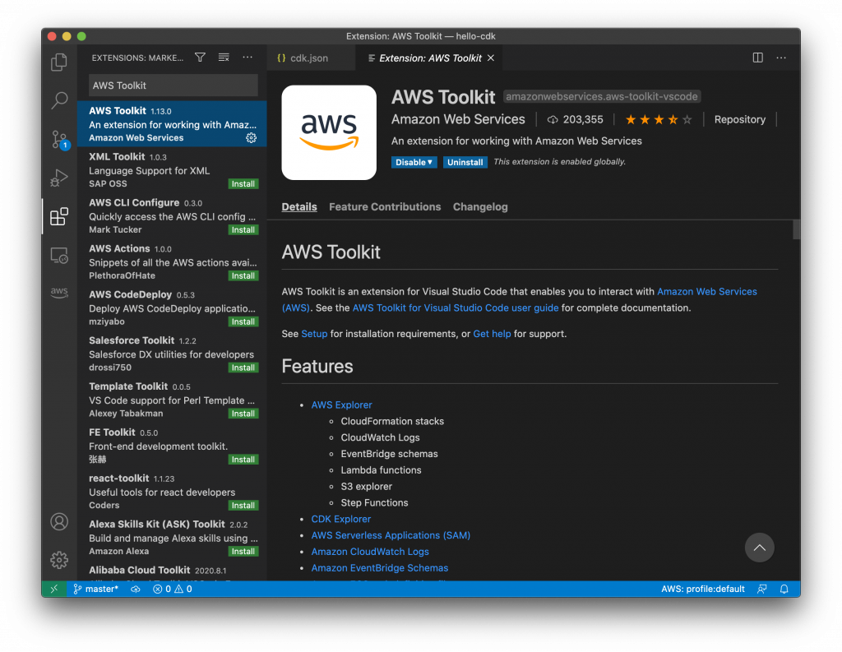This screenshot has height=652, width=842.
Task: Open the Search view in activity bar
Action: click(59, 99)
